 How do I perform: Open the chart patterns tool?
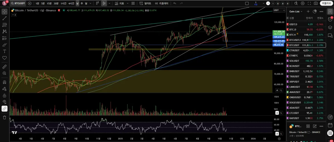pyautogui.click(x=4, y=31)
